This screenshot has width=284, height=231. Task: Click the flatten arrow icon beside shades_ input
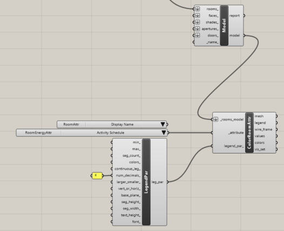point(198,22)
